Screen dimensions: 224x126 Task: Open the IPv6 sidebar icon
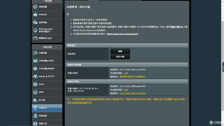point(35,84)
